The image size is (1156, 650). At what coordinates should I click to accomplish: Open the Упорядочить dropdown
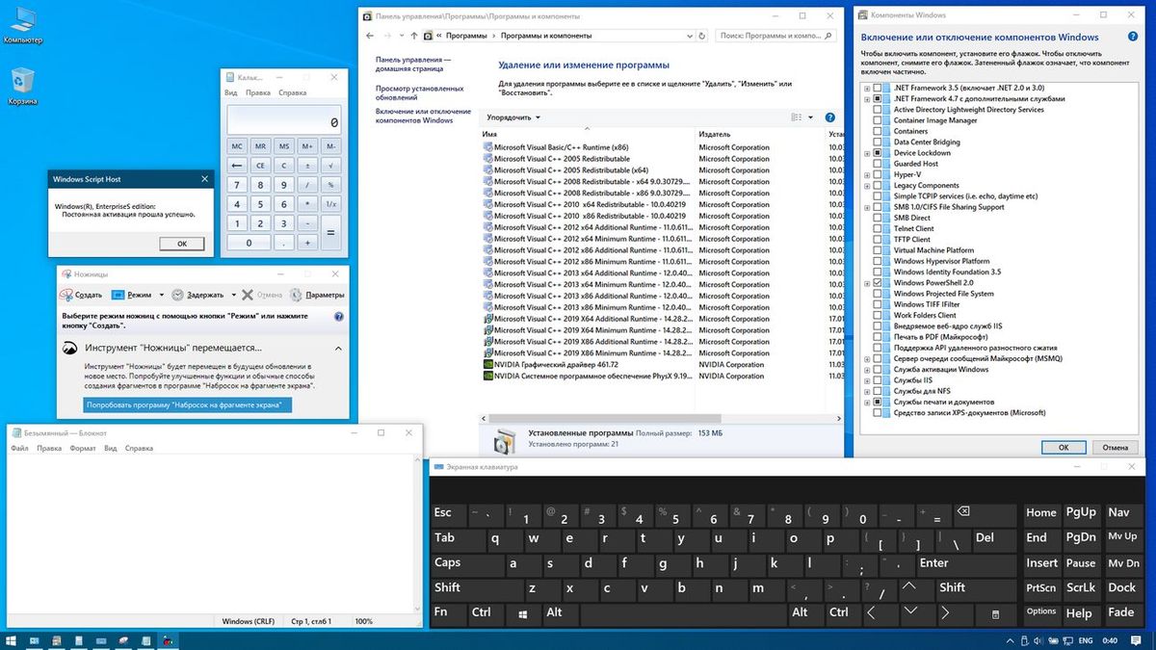[513, 117]
